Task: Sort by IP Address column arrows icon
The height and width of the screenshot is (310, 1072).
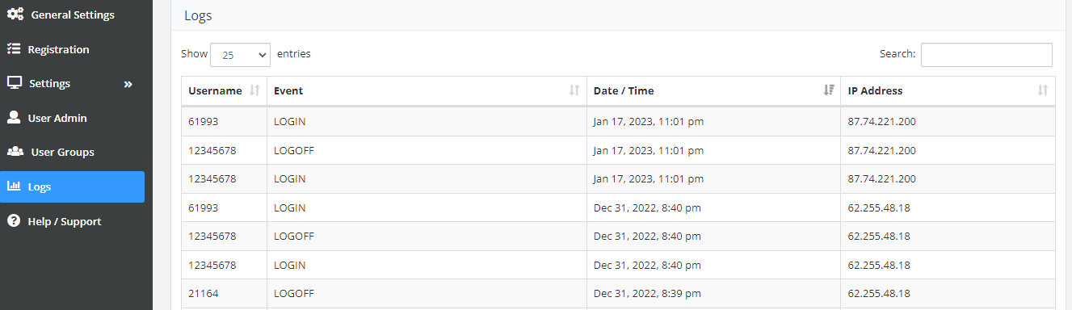Action: point(1043,90)
